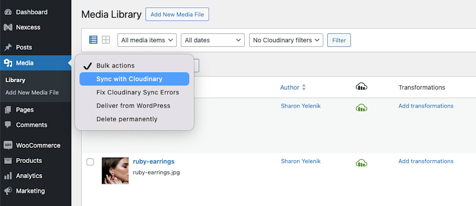
Task: Open Add New Media File submenu item
Action: coord(32,92)
